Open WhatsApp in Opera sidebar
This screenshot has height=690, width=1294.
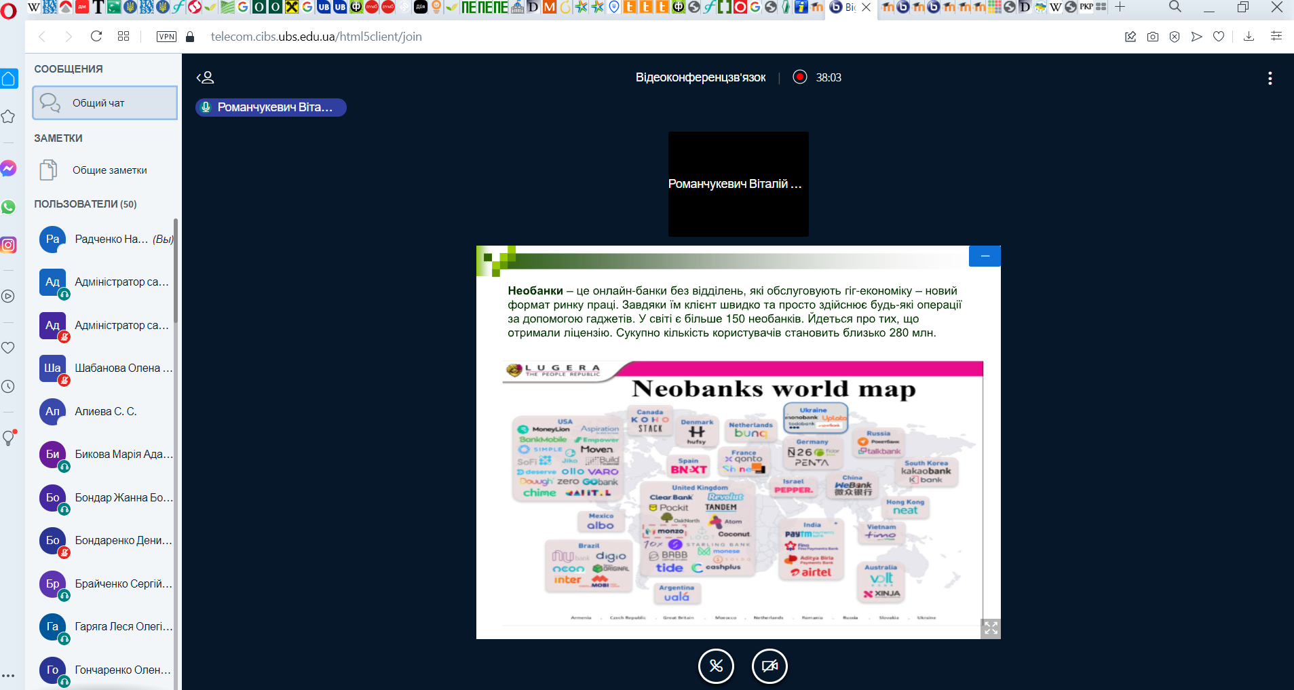tap(8, 207)
